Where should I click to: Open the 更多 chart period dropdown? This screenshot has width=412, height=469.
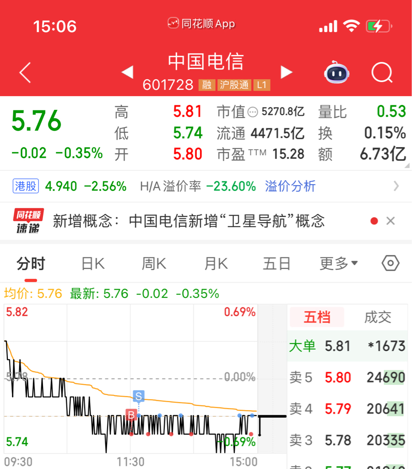338,263
